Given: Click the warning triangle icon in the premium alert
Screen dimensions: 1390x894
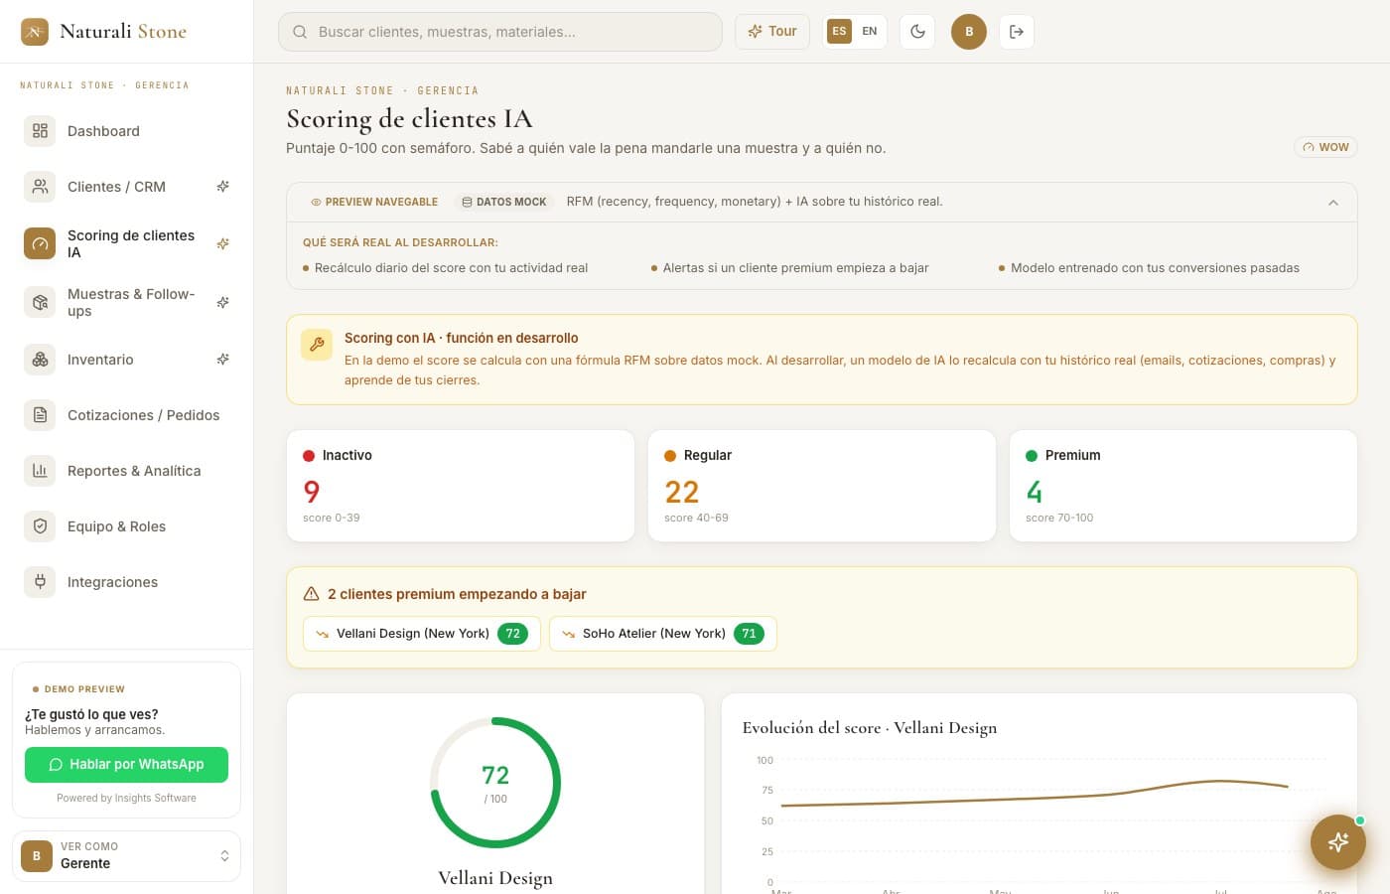Looking at the screenshot, I should click(x=311, y=594).
